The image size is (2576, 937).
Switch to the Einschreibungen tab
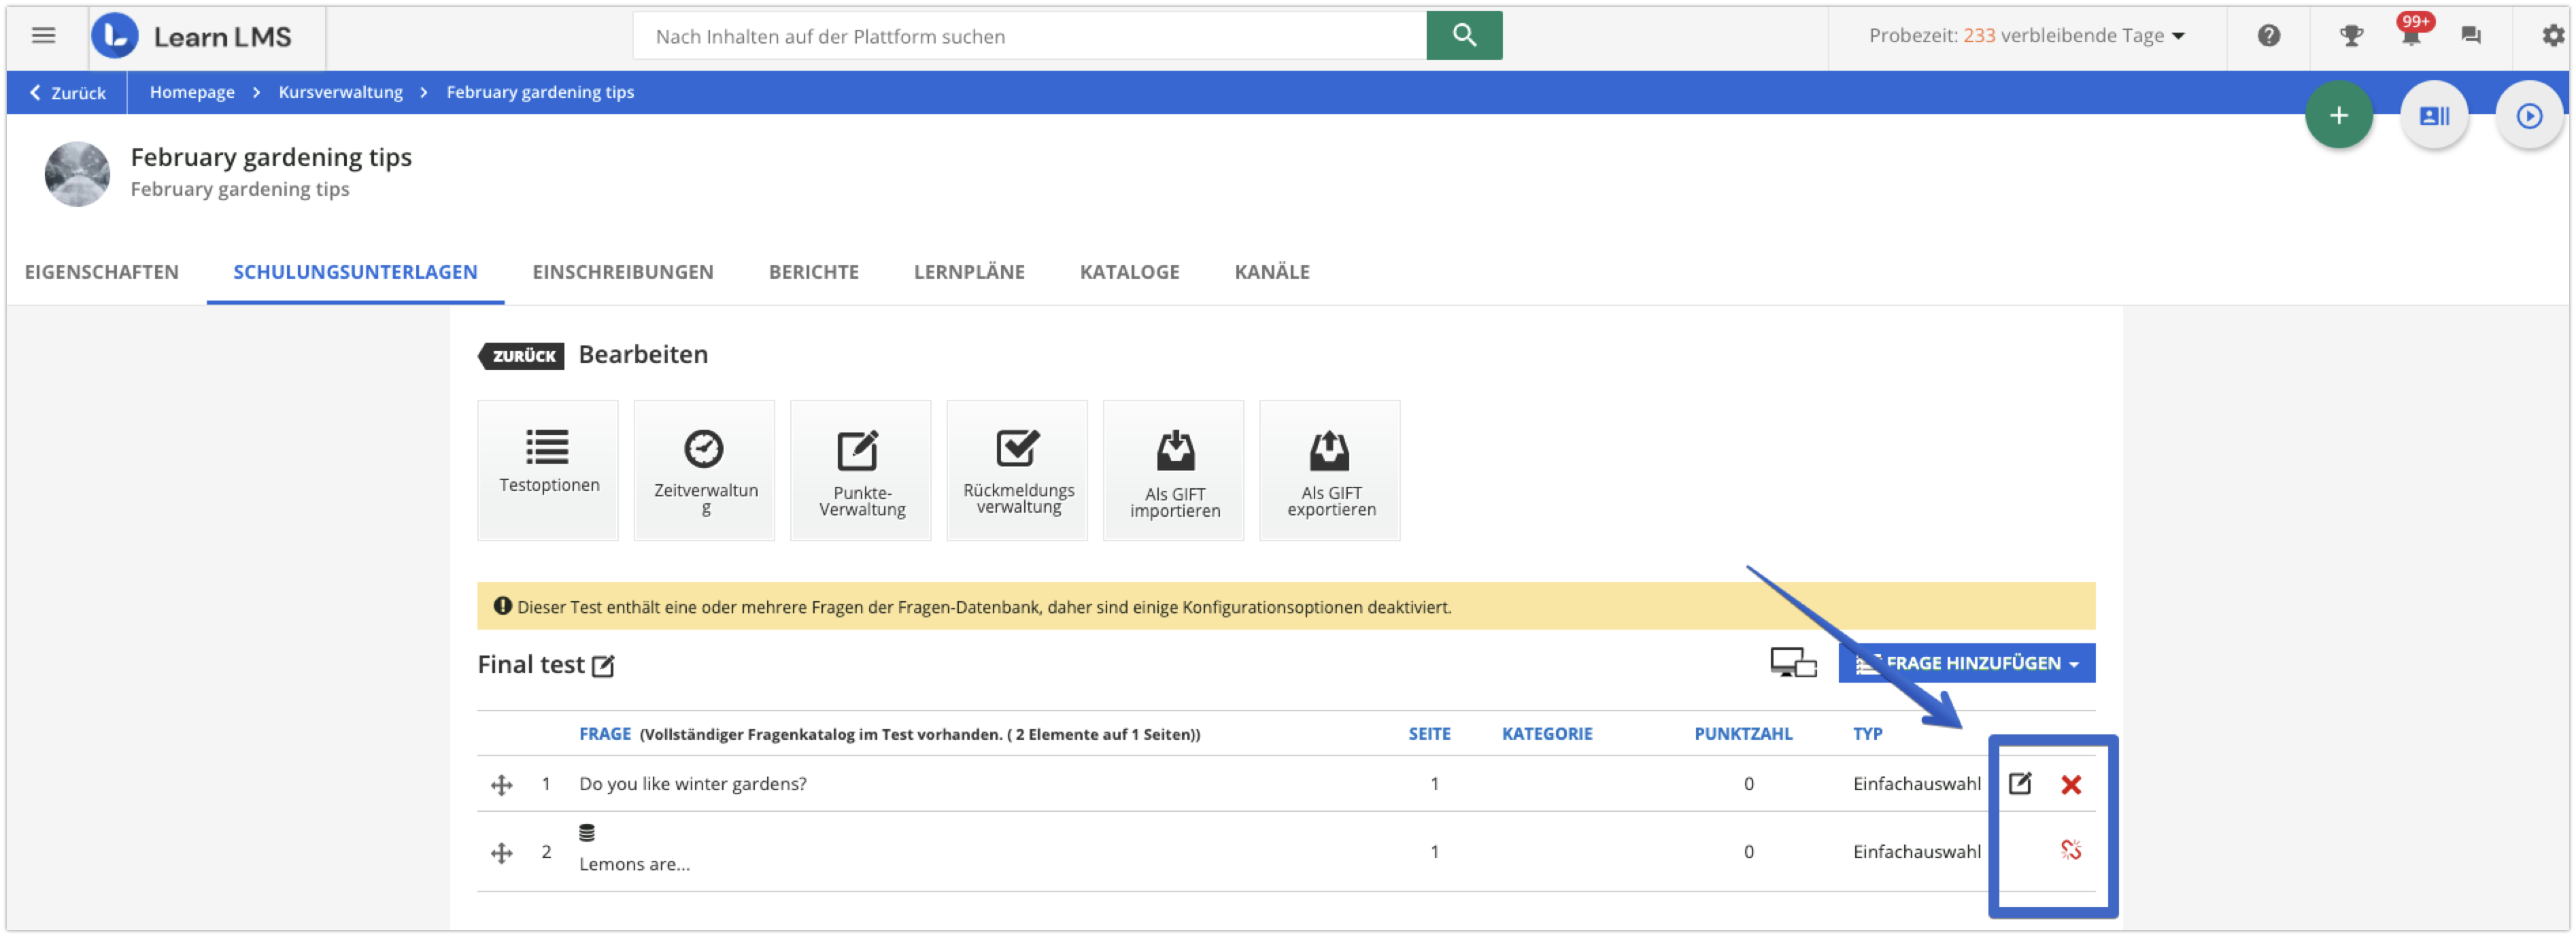pyautogui.click(x=622, y=272)
